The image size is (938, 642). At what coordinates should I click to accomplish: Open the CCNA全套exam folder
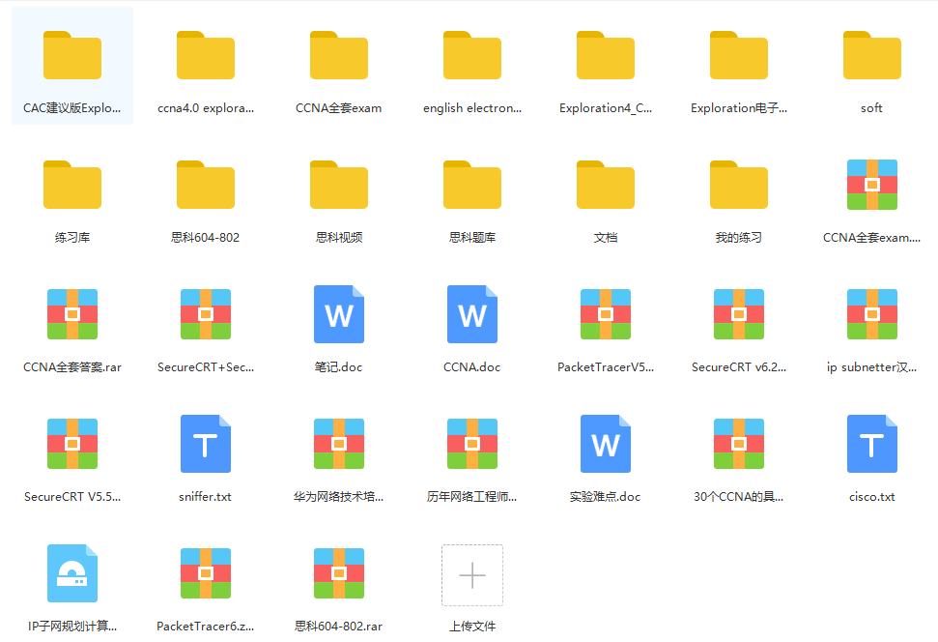click(339, 56)
